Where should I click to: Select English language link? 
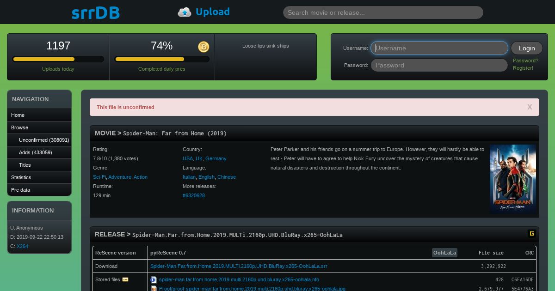tap(207, 177)
